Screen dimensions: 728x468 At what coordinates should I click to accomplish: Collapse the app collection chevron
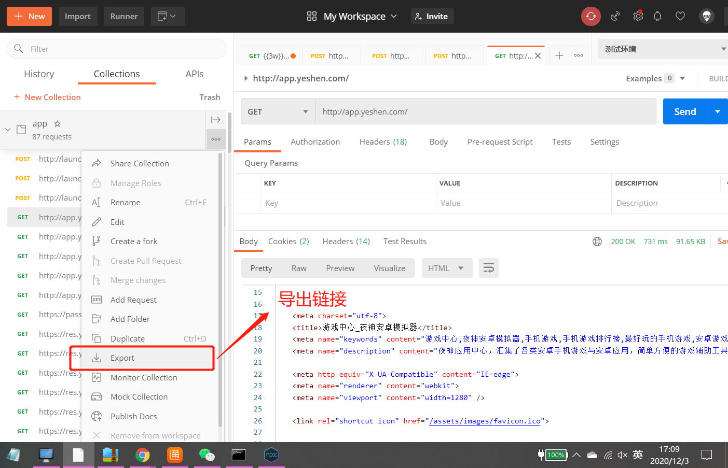8,129
